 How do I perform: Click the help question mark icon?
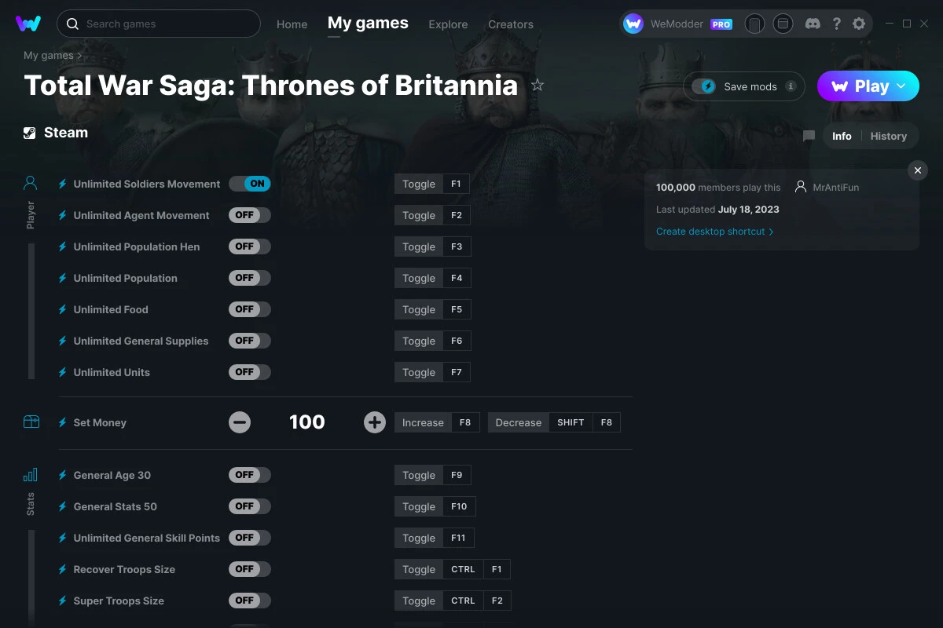pyautogui.click(x=836, y=24)
